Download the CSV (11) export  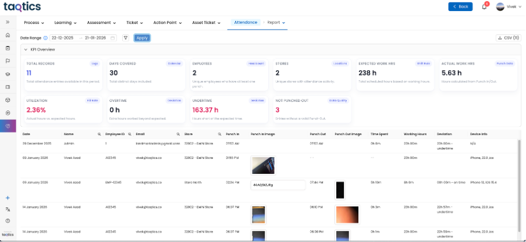pyautogui.click(x=508, y=38)
